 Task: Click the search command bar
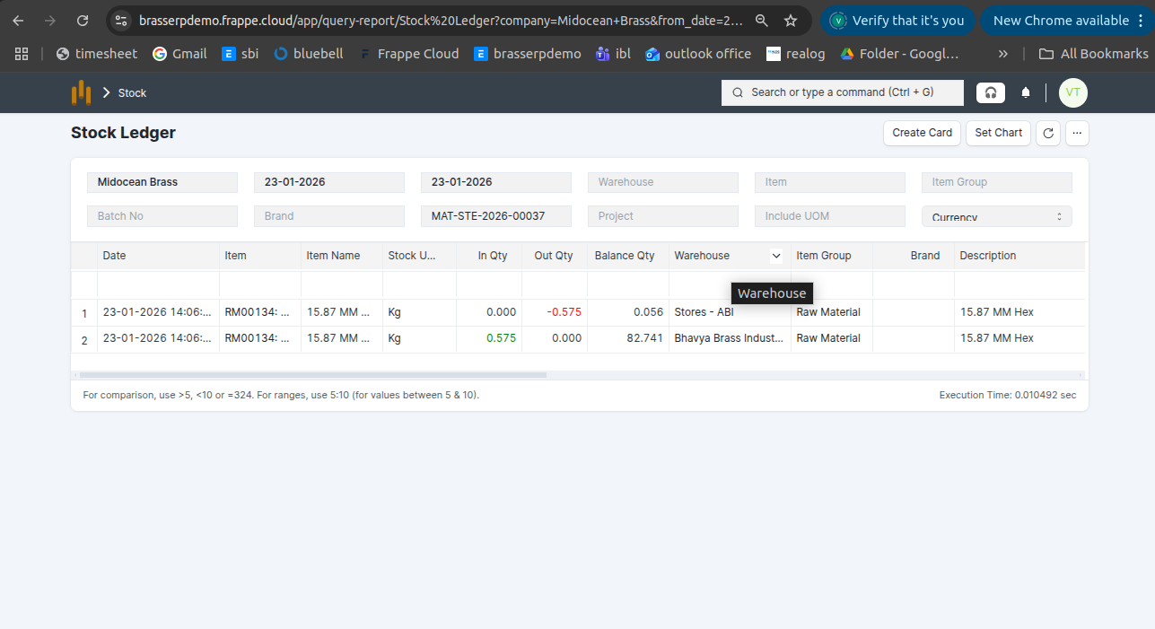point(842,92)
